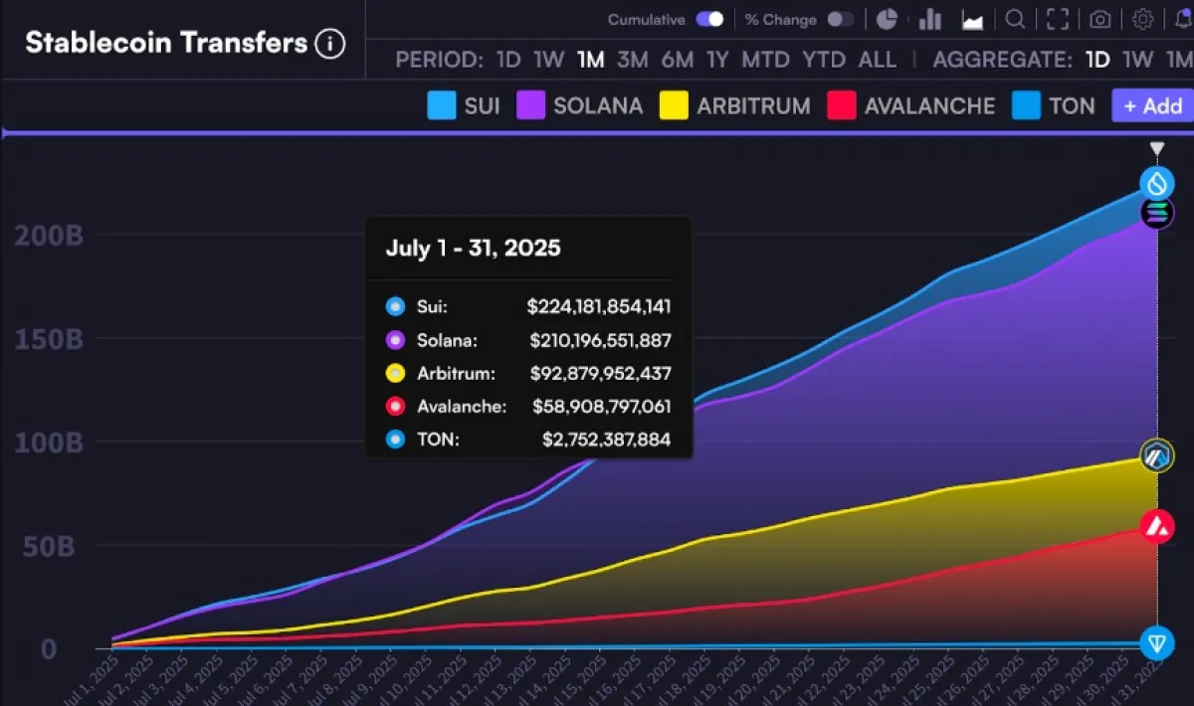Image resolution: width=1194 pixels, height=706 pixels.
Task: Click the TON logo marker on chart
Action: coord(1156,641)
